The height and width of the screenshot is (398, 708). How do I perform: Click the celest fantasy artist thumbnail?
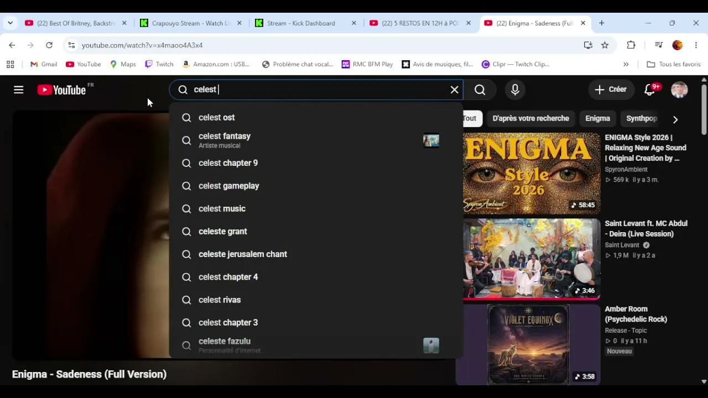coord(431,140)
